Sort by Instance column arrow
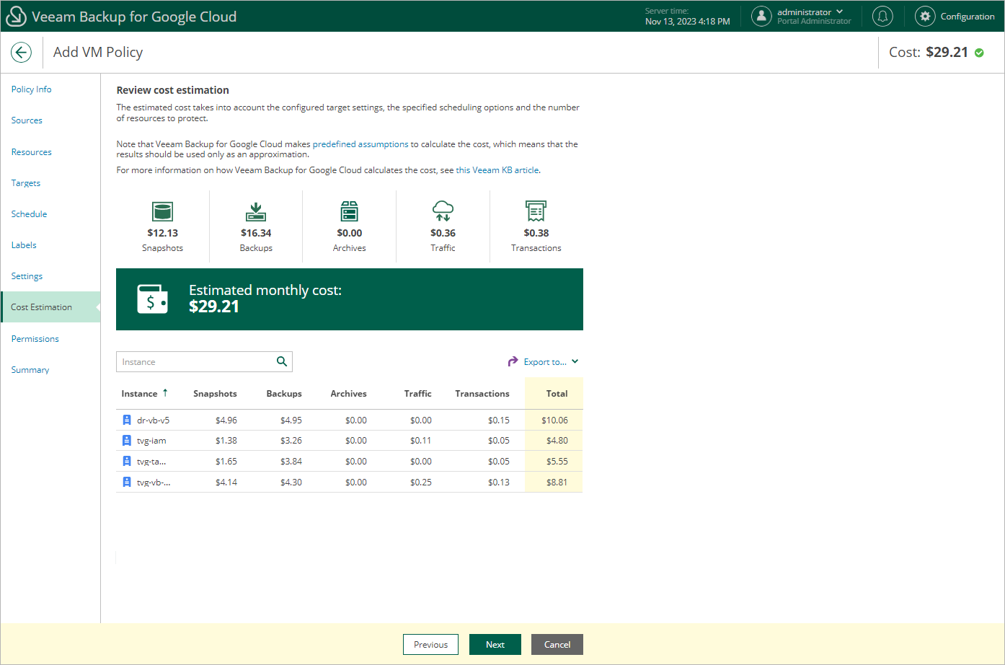 coord(165,393)
